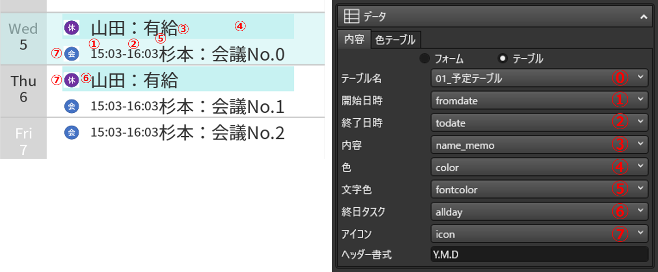Open the 色 color dropdown
This screenshot has width=658, height=272.
(539, 167)
